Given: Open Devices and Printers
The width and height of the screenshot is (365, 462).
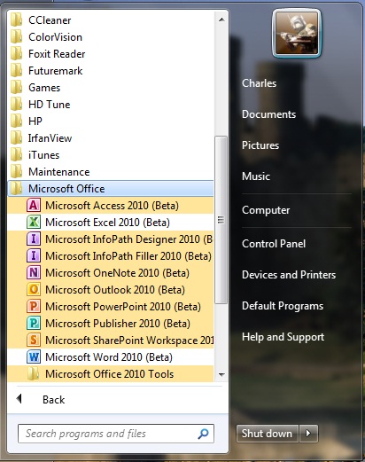Looking at the screenshot, I should (289, 275).
